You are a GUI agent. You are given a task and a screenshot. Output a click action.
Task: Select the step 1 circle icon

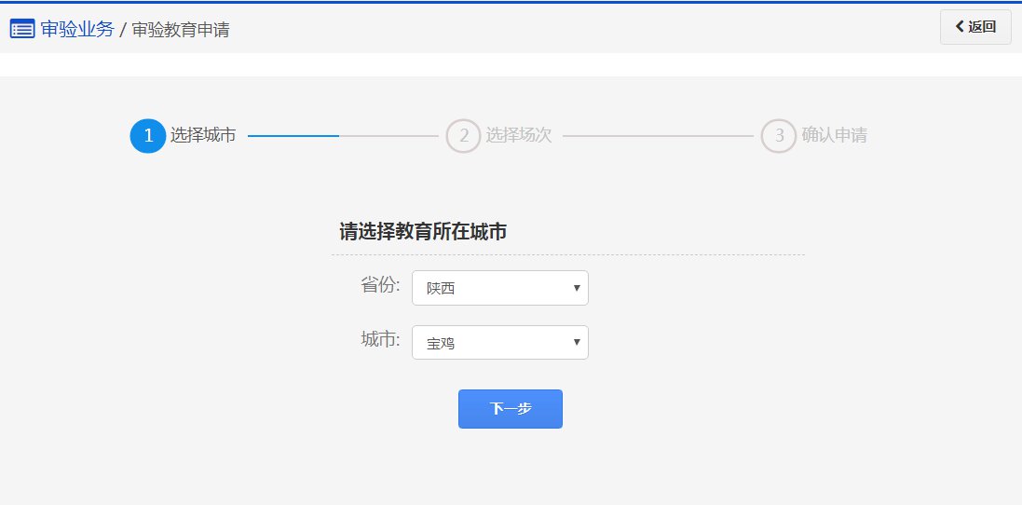(x=148, y=135)
